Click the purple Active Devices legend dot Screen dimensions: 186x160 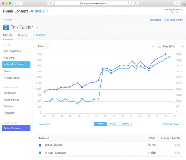[40, 145]
